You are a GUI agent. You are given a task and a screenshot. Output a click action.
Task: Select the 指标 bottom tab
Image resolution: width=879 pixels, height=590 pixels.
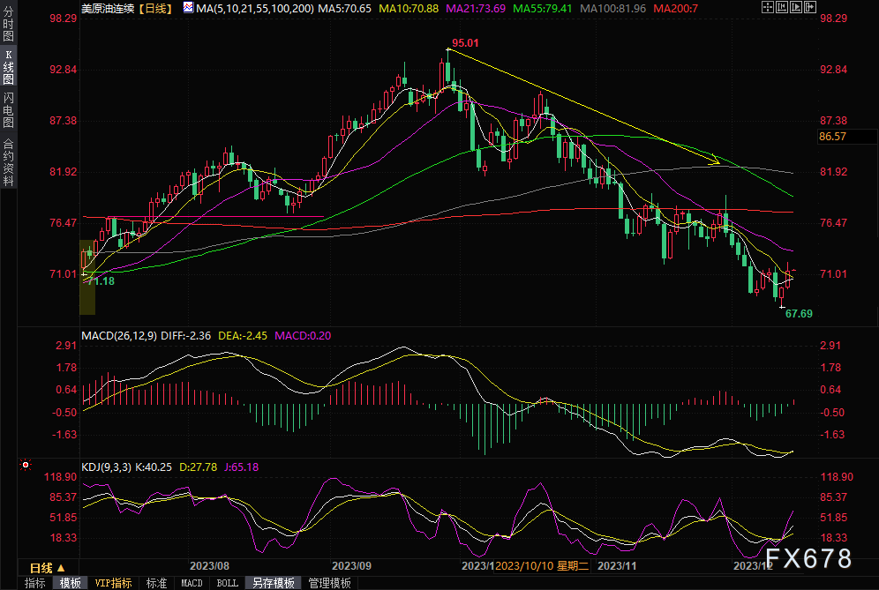pyautogui.click(x=35, y=583)
